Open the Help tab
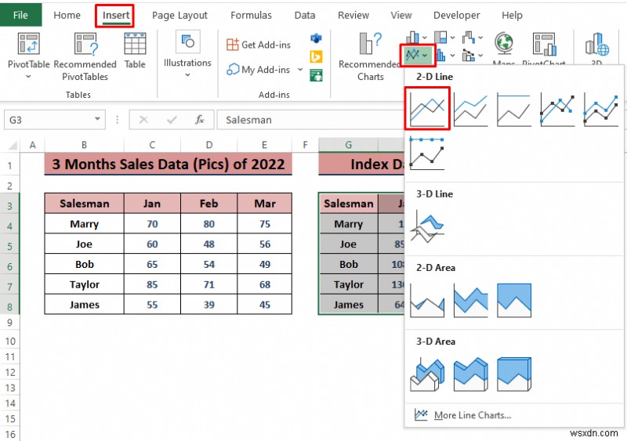627x441 pixels. coord(512,15)
